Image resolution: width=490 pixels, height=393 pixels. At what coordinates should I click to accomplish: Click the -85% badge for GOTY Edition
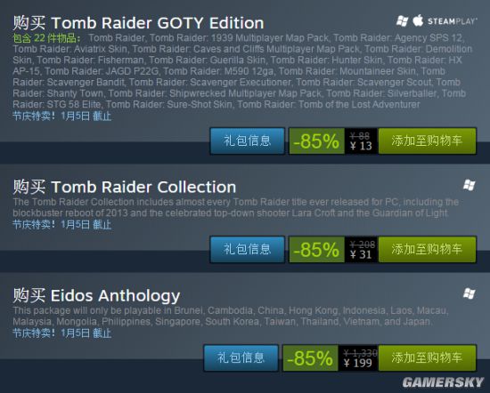click(316, 141)
